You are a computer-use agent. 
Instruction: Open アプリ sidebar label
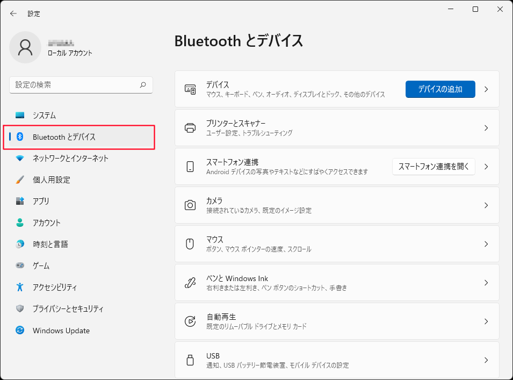tap(41, 201)
